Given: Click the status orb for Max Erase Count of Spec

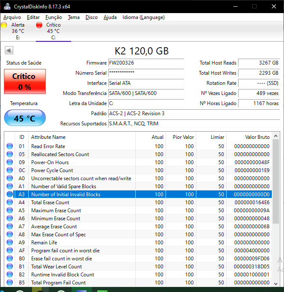Looking at the screenshot, I should click(x=10, y=234).
